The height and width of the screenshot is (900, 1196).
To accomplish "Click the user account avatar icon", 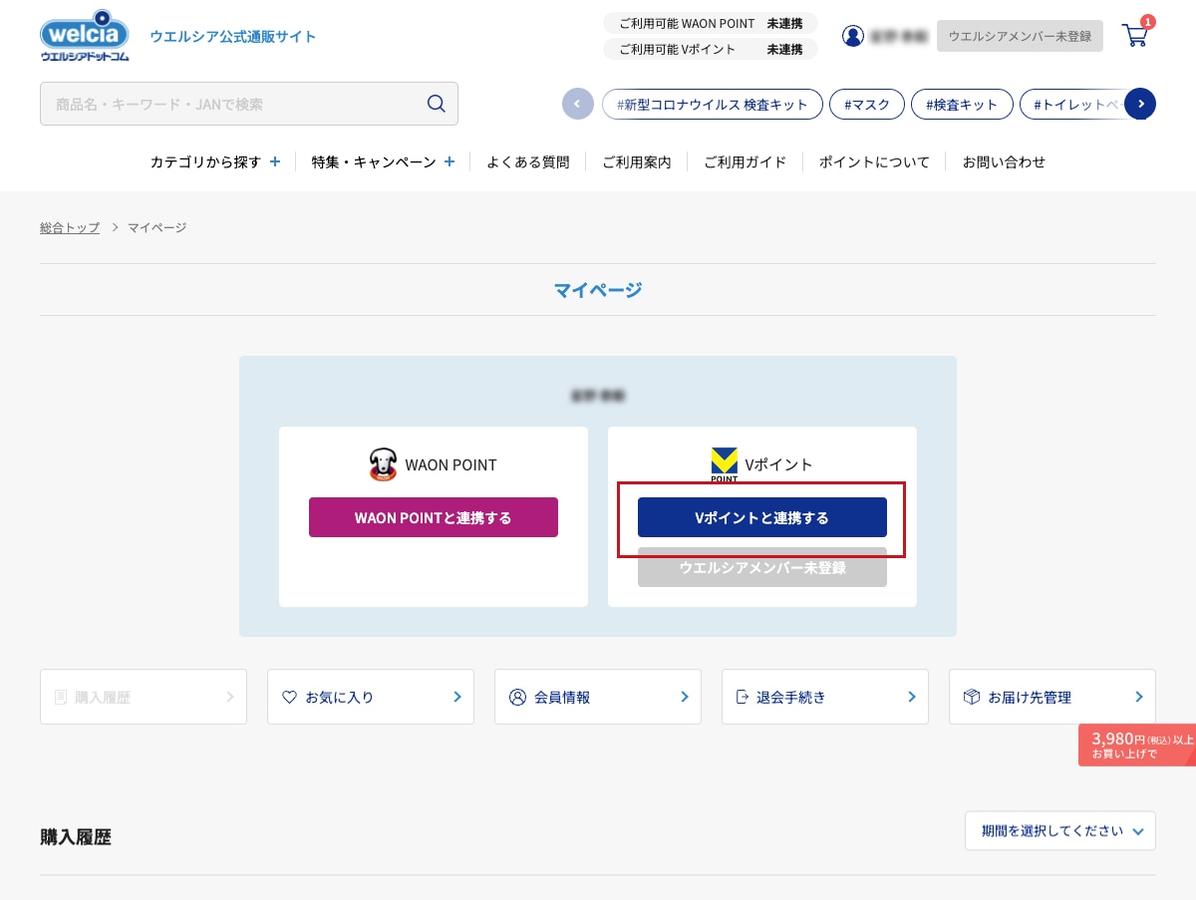I will click(x=853, y=36).
